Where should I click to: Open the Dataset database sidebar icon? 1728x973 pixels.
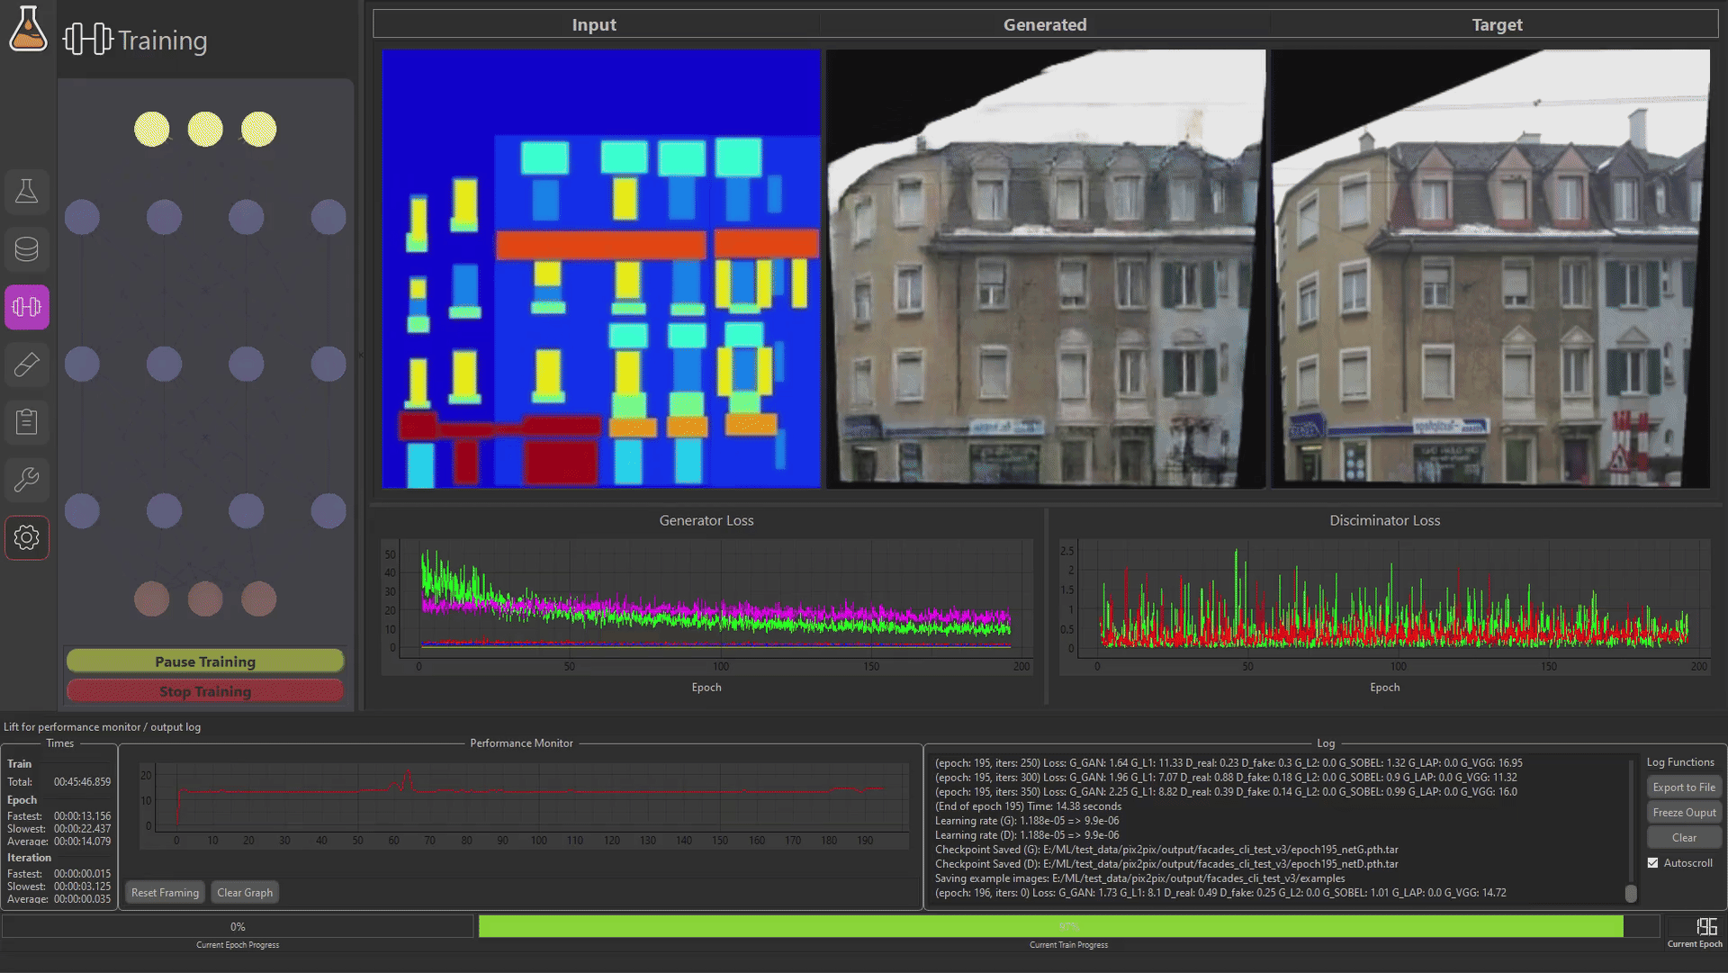26,249
